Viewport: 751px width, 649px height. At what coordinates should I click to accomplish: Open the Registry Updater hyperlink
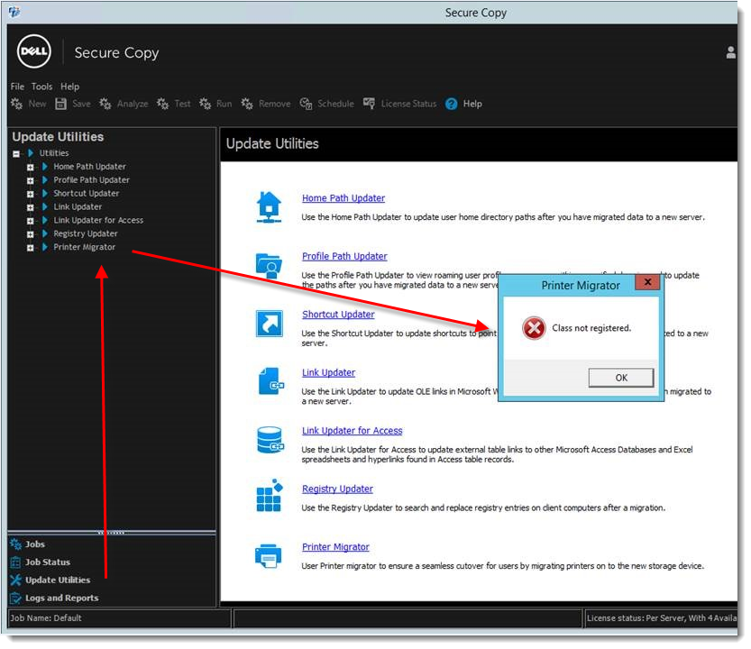click(337, 489)
